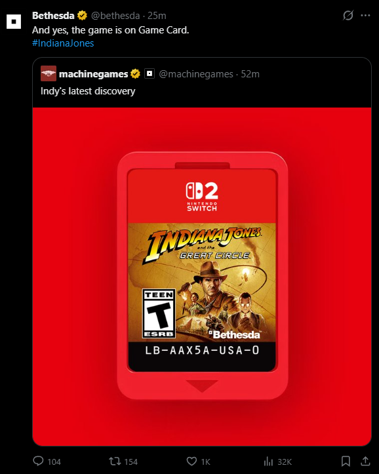This screenshot has width=379, height=474.
Task: Open the share upload icon
Action: [365, 461]
